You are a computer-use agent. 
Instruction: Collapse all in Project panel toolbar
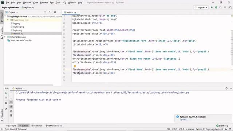click(50, 12)
